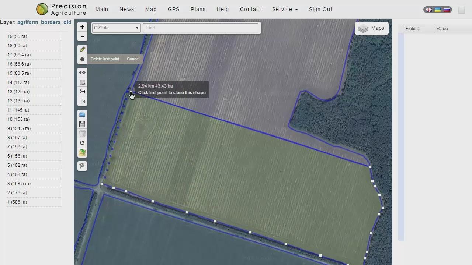Zoom in with the plus button
The width and height of the screenshot is (472, 265).
pos(82,27)
